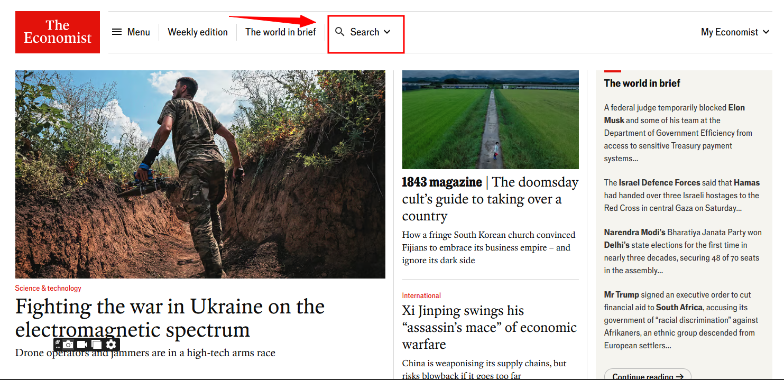Click the Search magnifying glass icon
Viewport: 784px width, 380px height.
click(340, 32)
